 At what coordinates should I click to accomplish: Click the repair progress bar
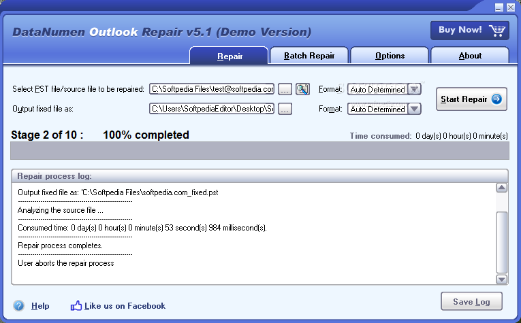[x=259, y=150]
